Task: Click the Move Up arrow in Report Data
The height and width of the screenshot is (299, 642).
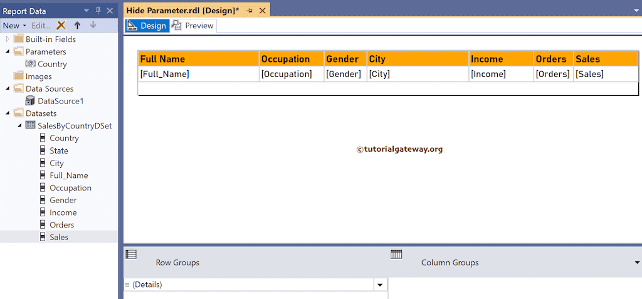Action: 77,26
